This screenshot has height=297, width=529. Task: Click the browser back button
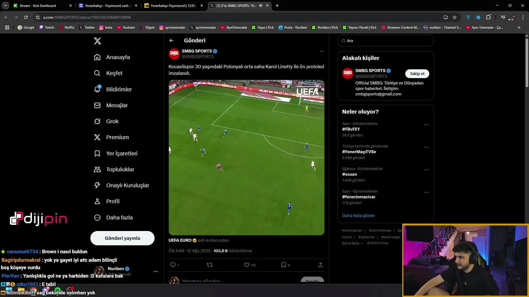coord(6,17)
